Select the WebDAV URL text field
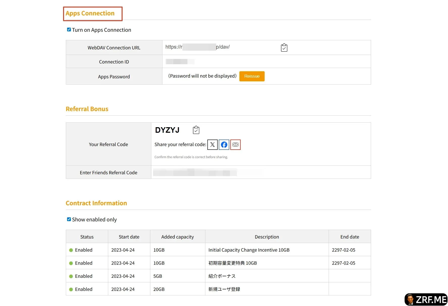The height and width of the screenshot is (306, 448). click(x=198, y=47)
